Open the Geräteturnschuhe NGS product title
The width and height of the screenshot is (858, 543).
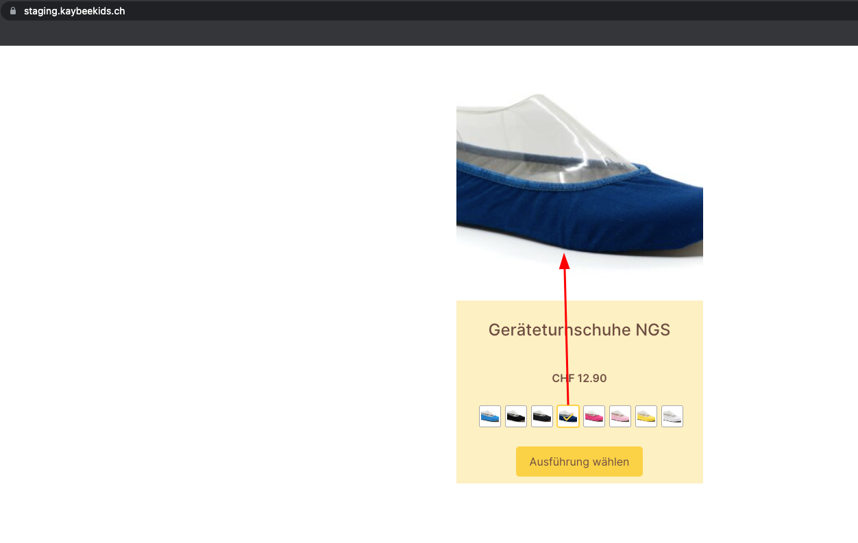pyautogui.click(x=579, y=330)
